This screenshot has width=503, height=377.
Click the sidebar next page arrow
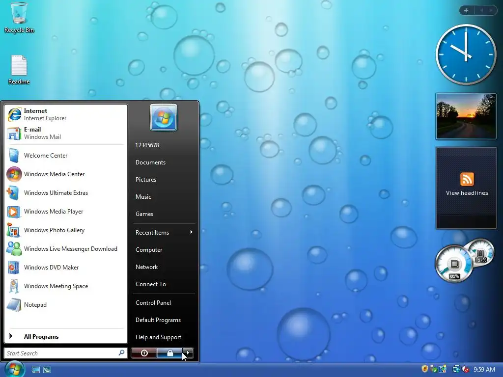(491, 10)
